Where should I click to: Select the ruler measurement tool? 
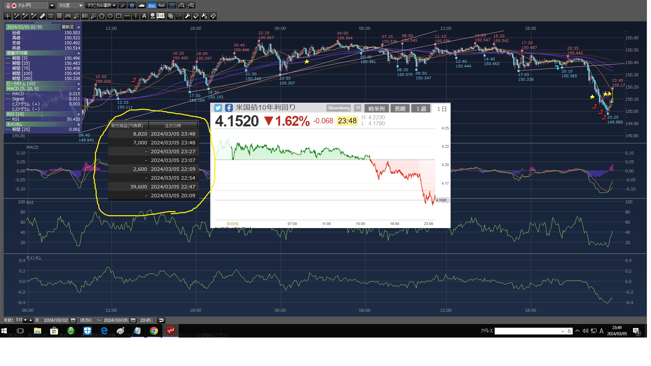tap(42, 16)
